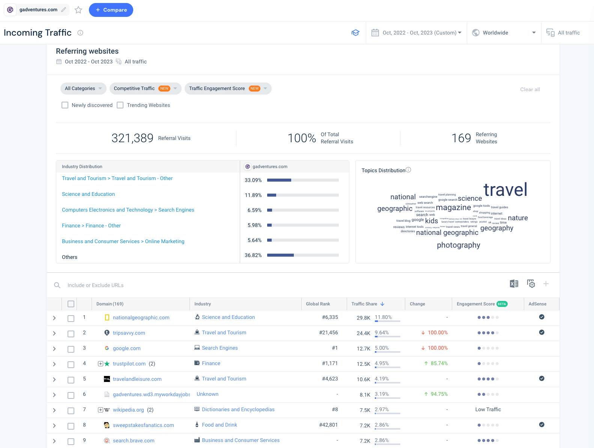The height and width of the screenshot is (448, 594).
Task: Click the Science and Education industry icon
Action: (x=197, y=317)
